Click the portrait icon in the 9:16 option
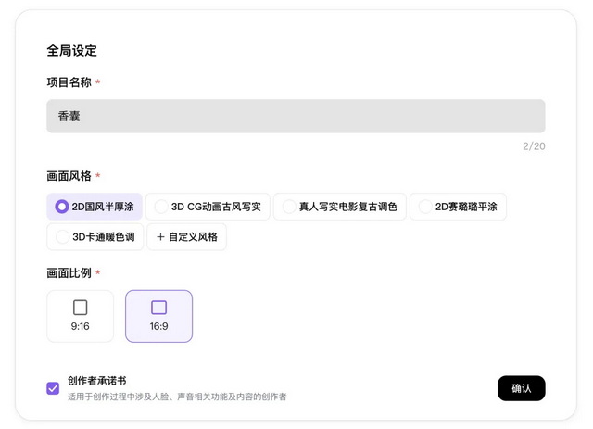 point(80,308)
